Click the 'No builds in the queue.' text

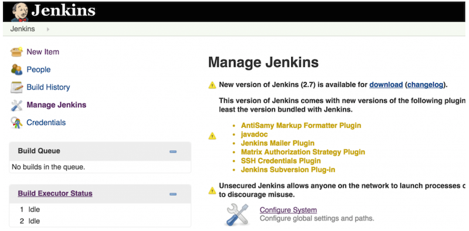point(49,167)
